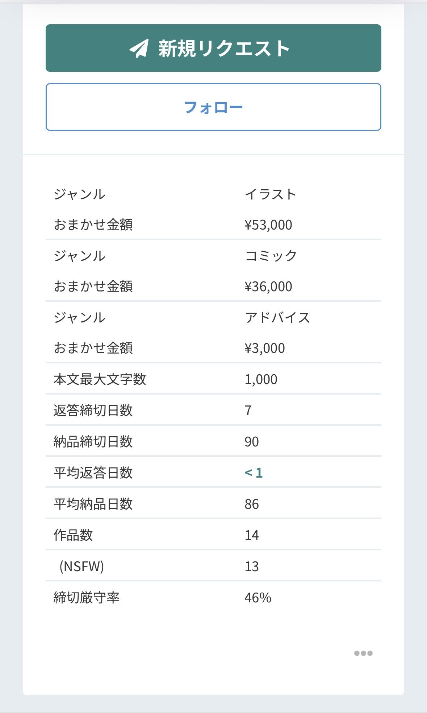Click the NSFW works count 13
Screen dimensions: 427x713
(x=252, y=566)
